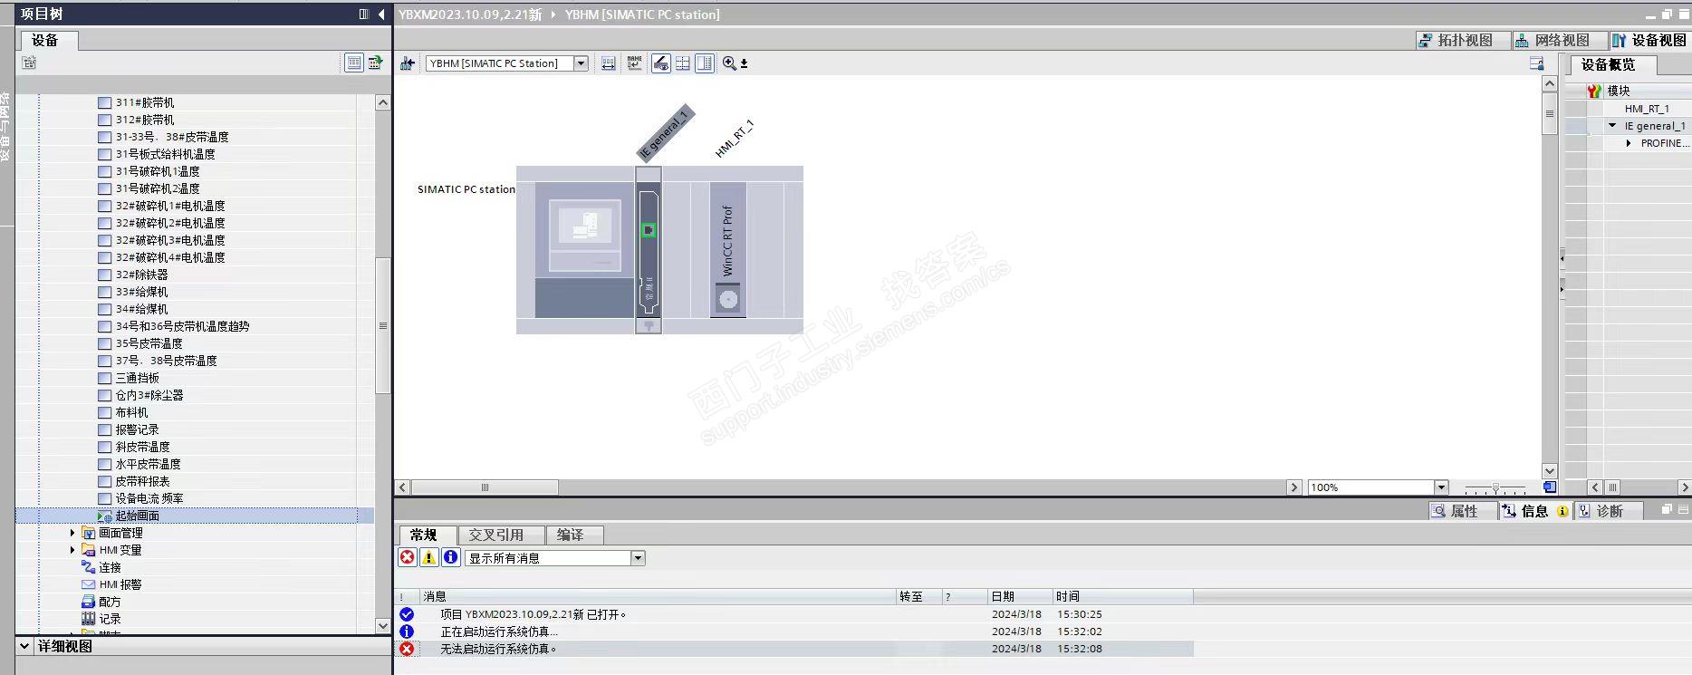1692x675 pixels.
Task: Collapse the project tree with arrow button
Action: point(381,14)
